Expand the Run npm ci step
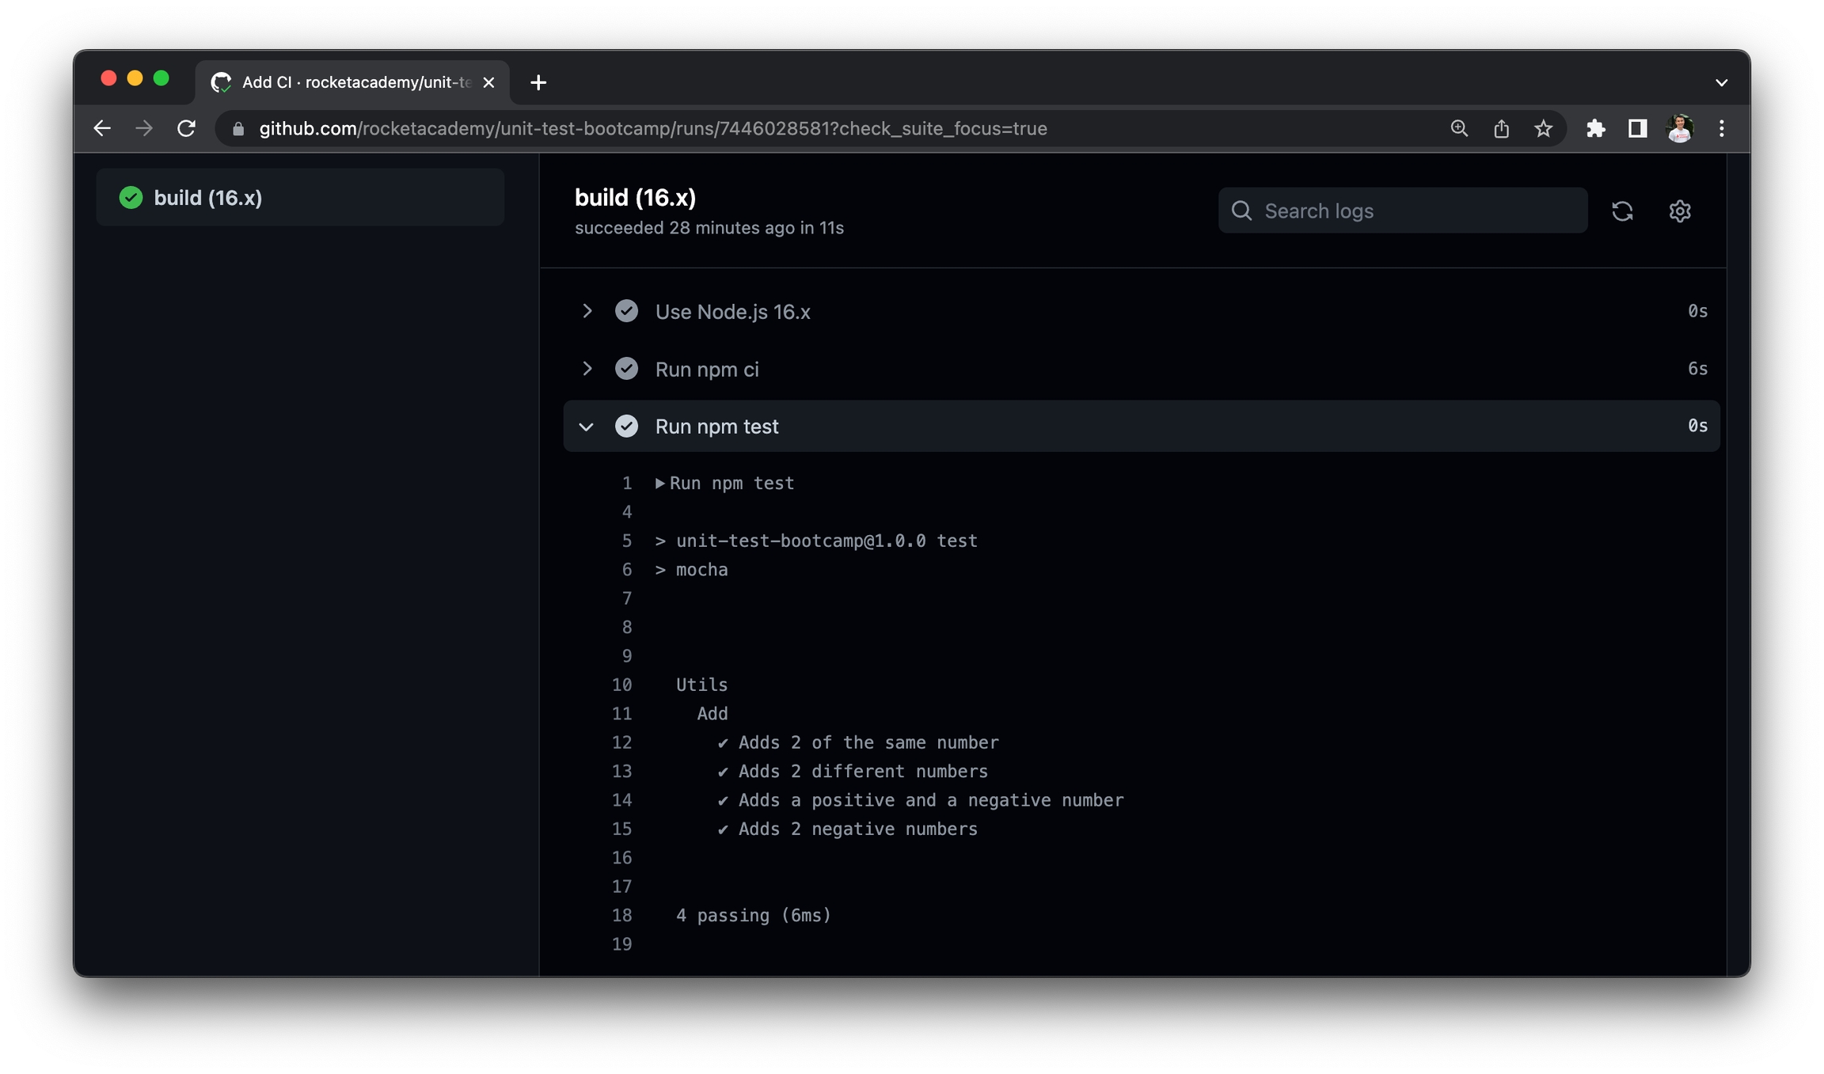Viewport: 1824px width, 1074px height. point(587,369)
